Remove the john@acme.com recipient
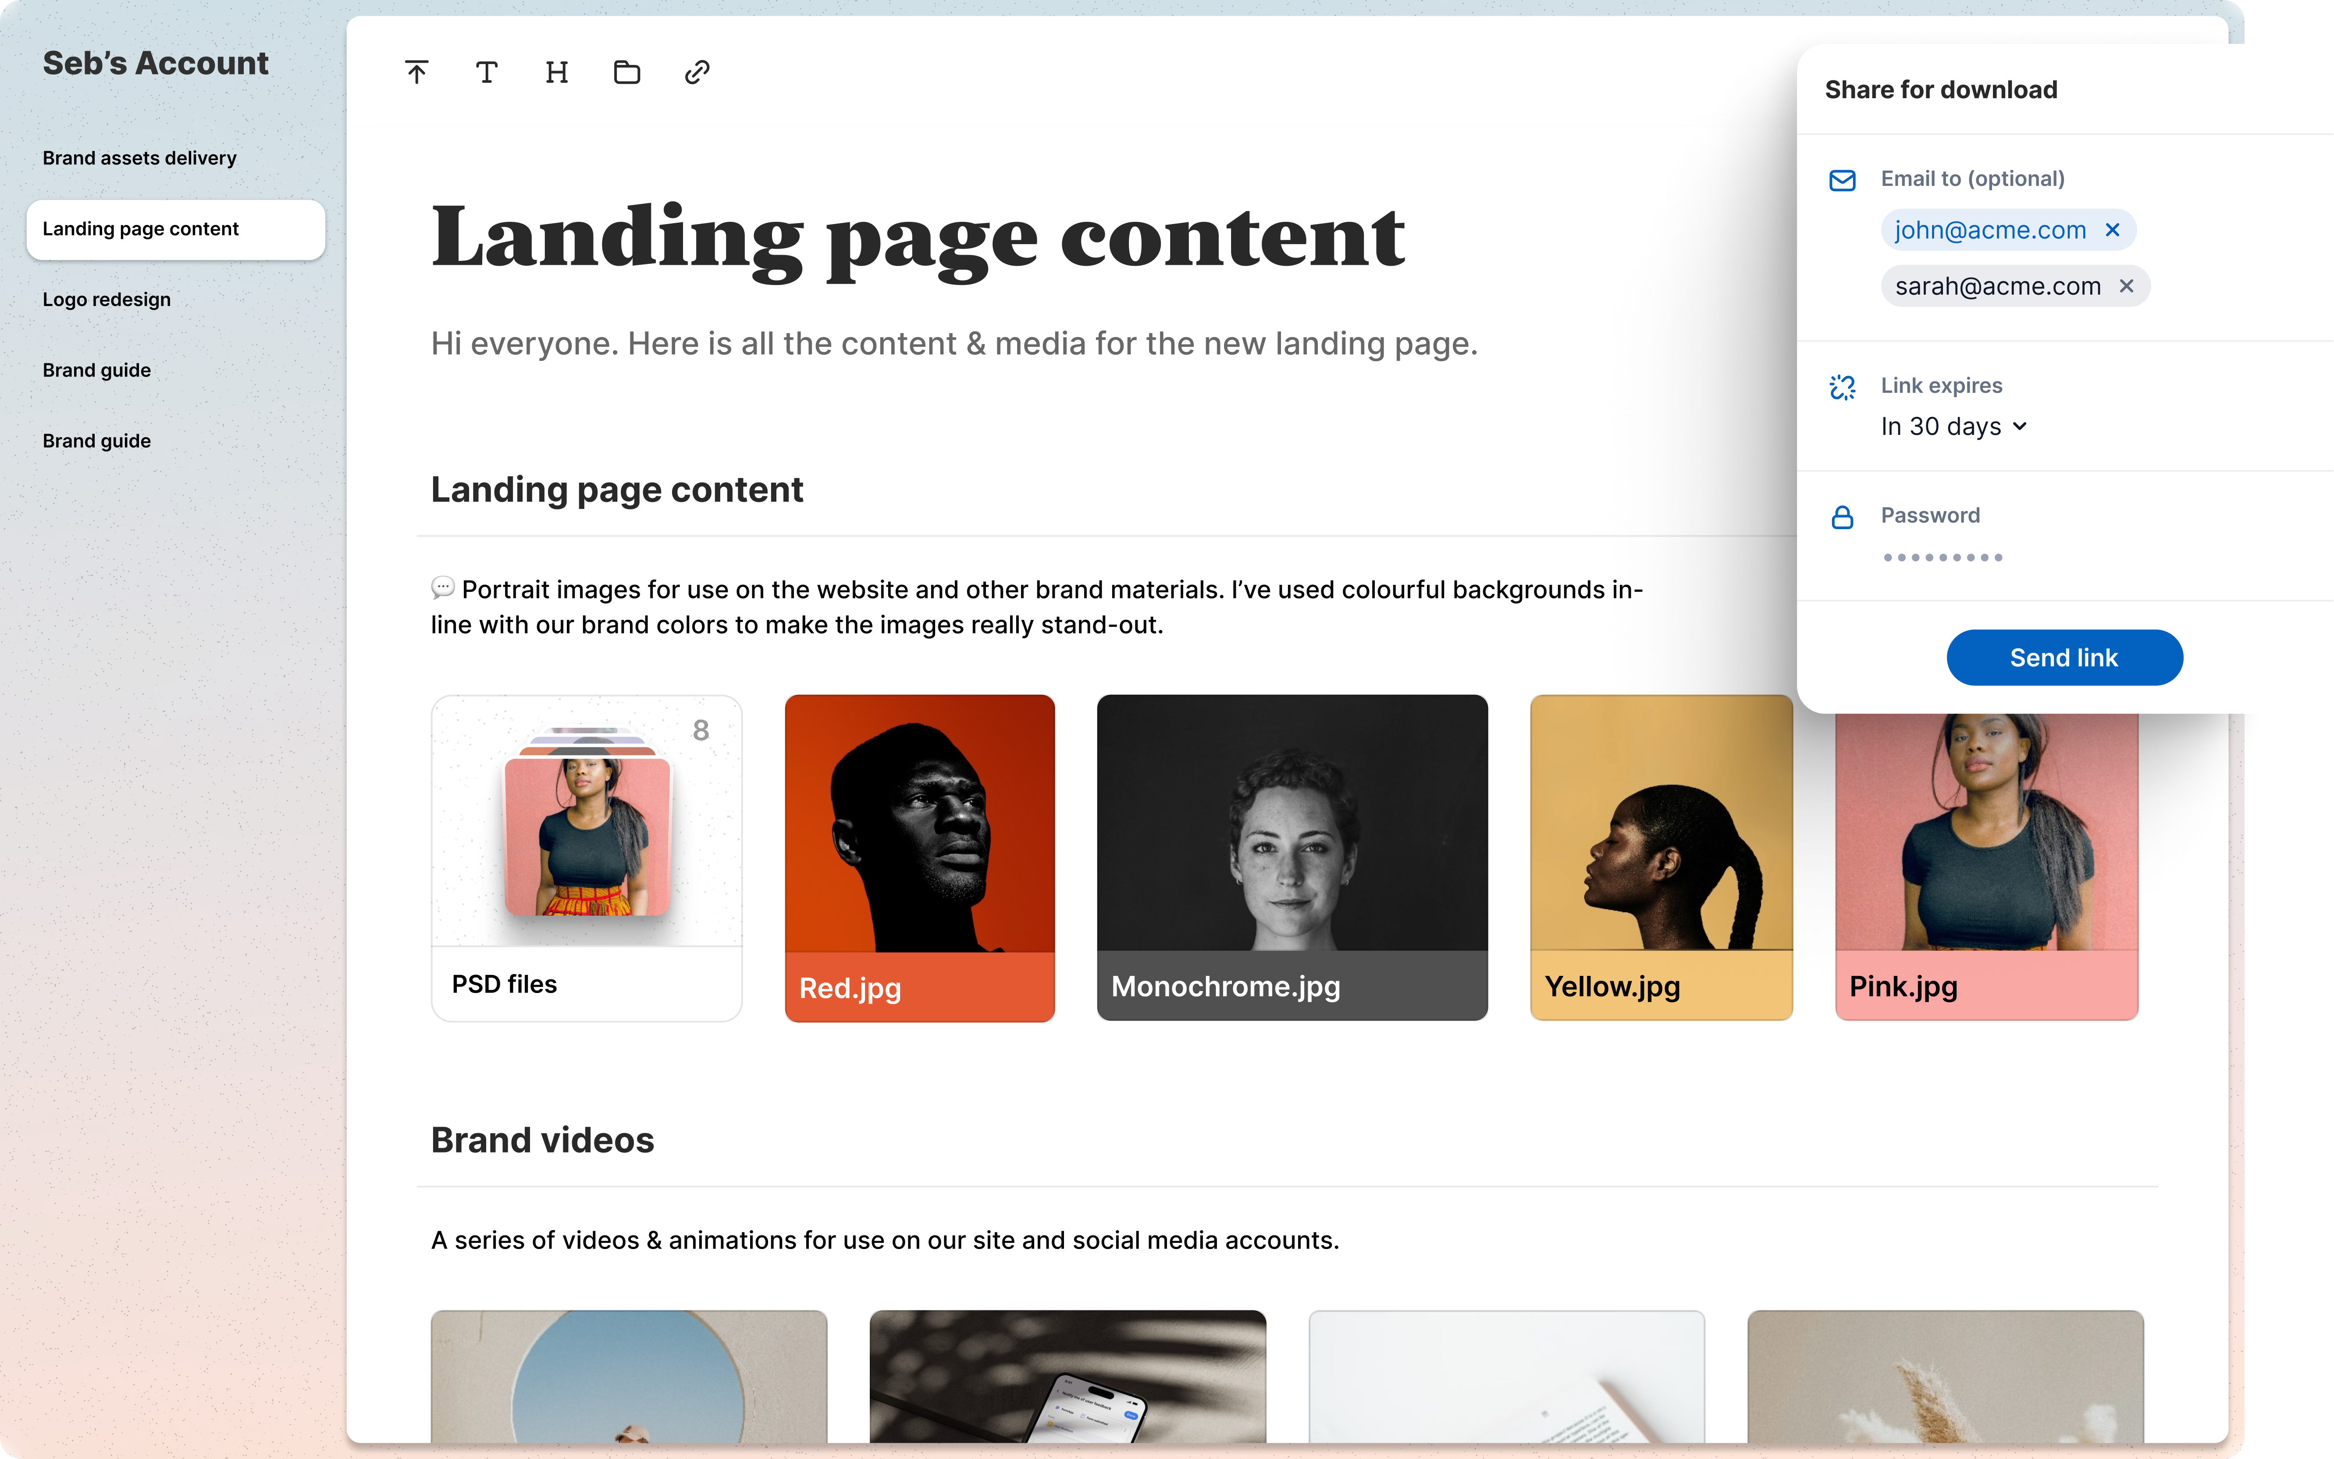2334x1459 pixels. tap(2112, 230)
